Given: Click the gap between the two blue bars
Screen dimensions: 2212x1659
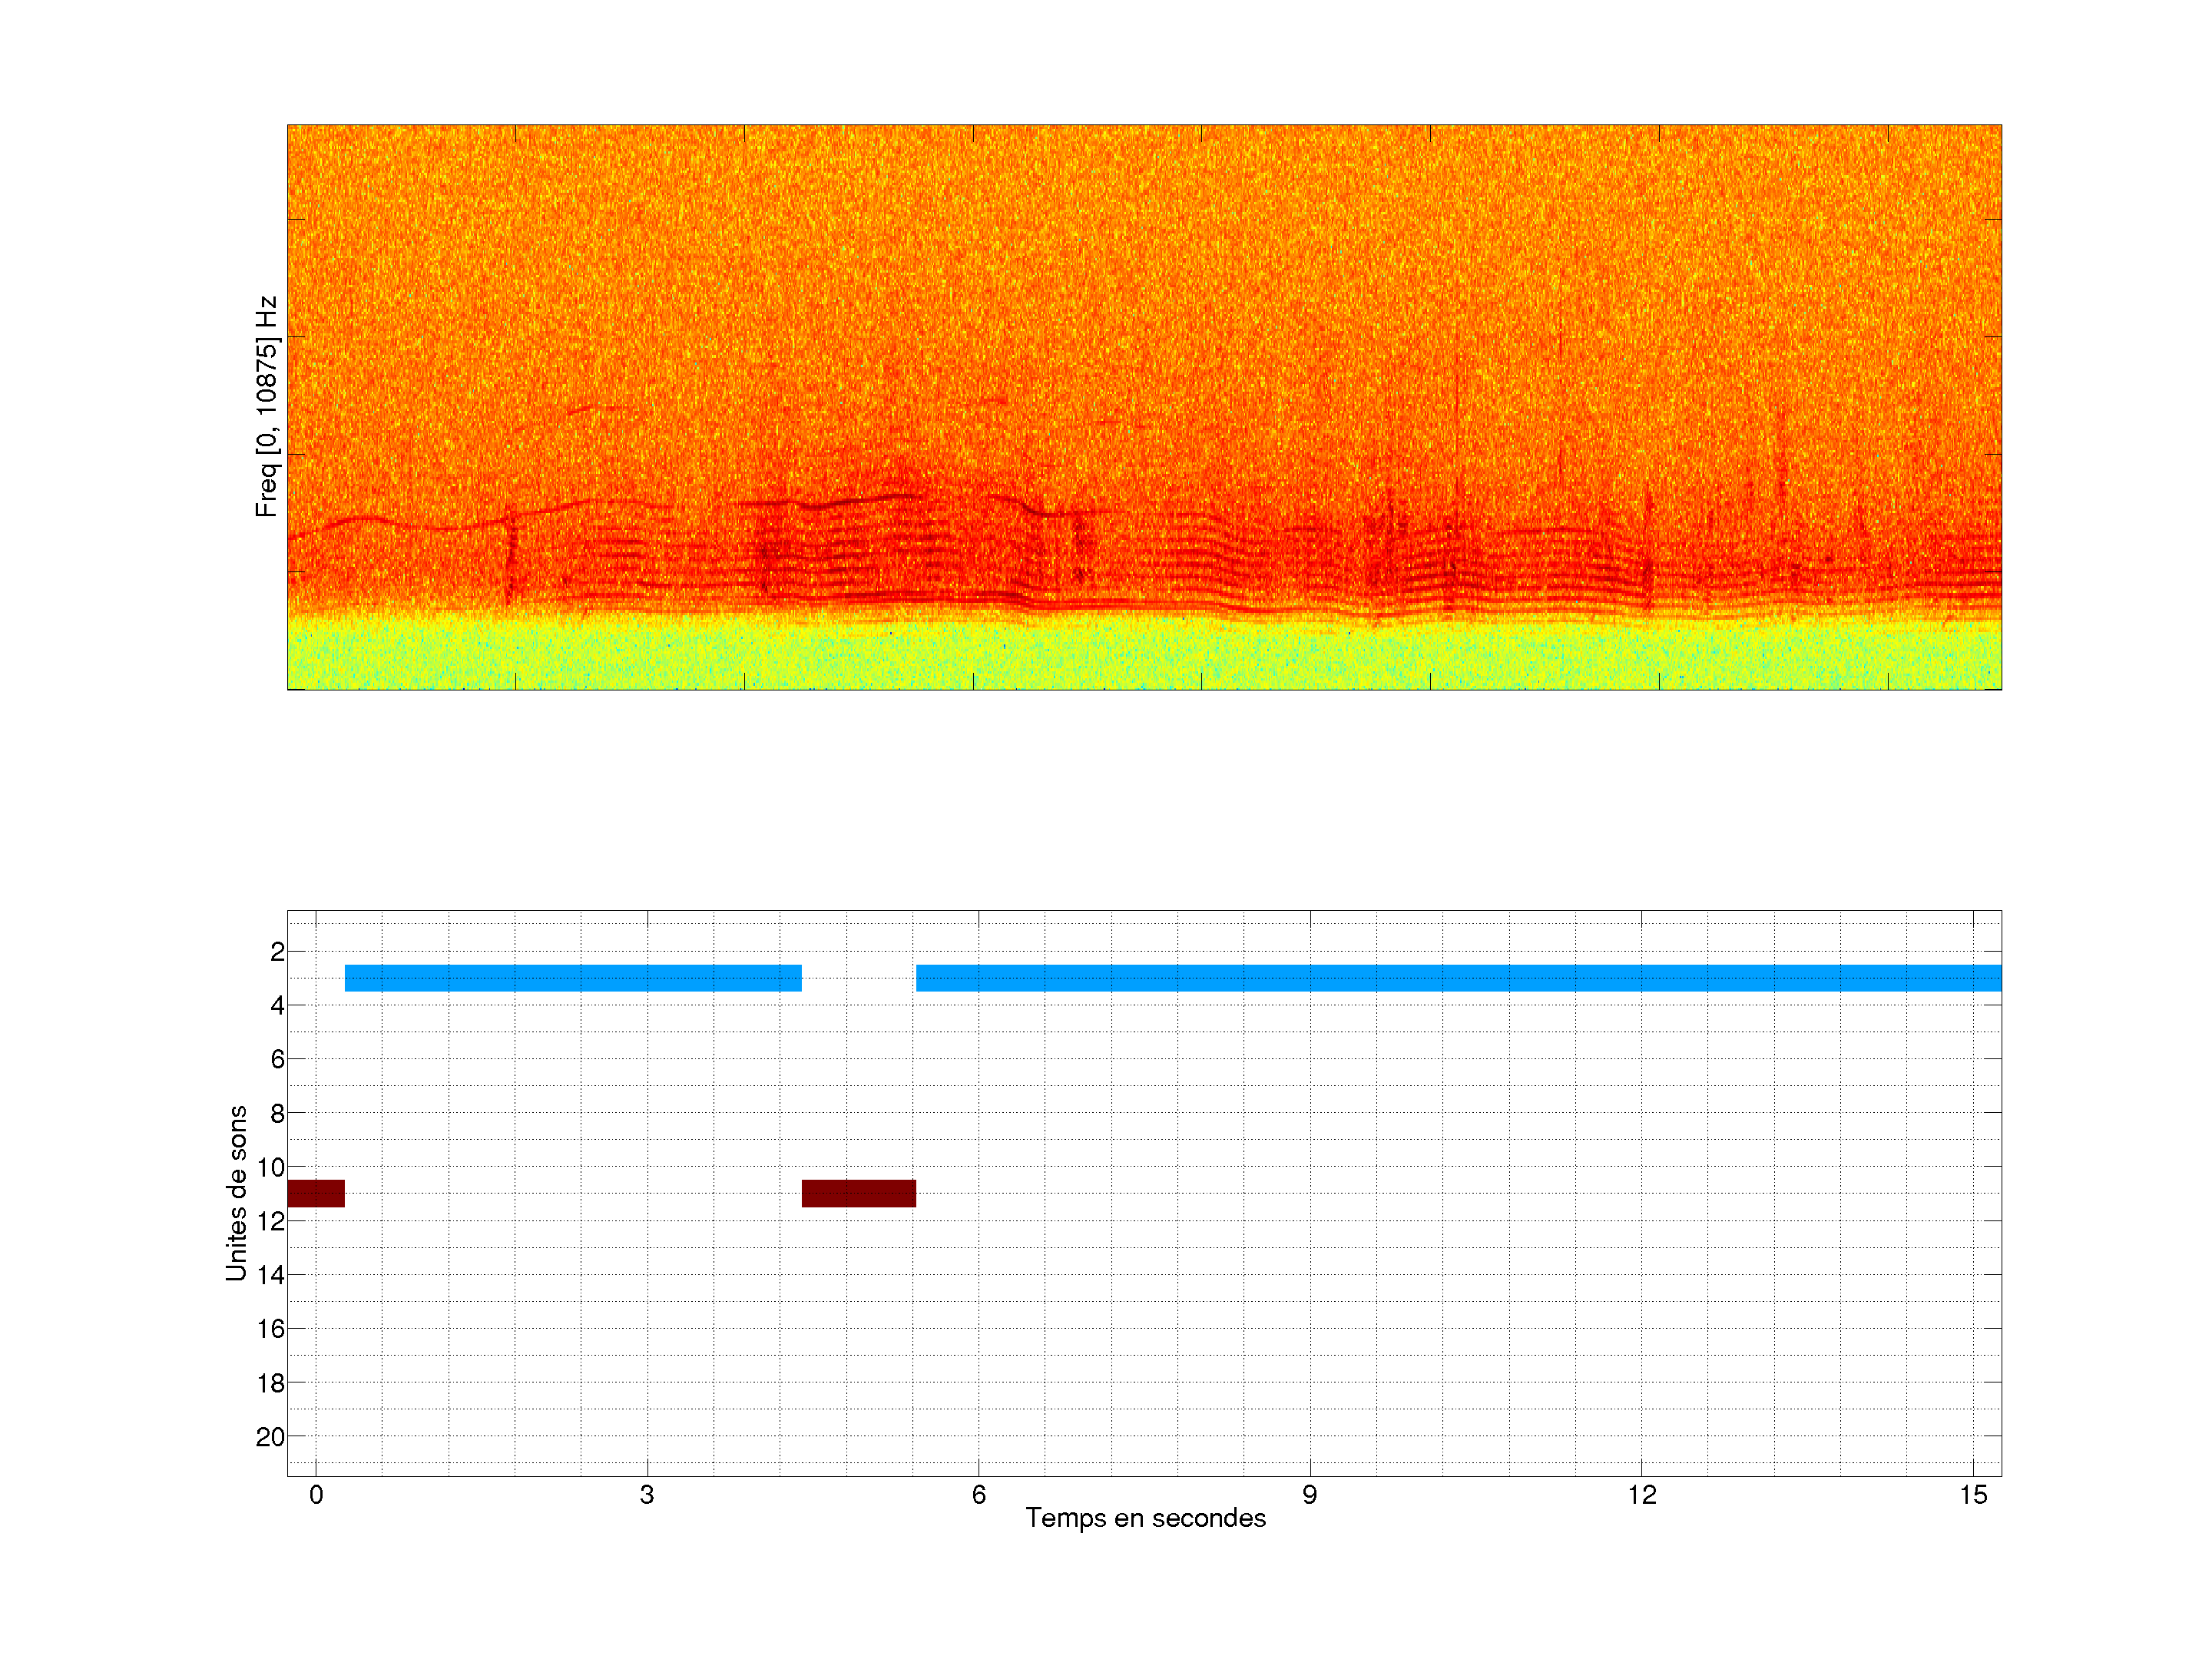Looking at the screenshot, I should [858, 978].
